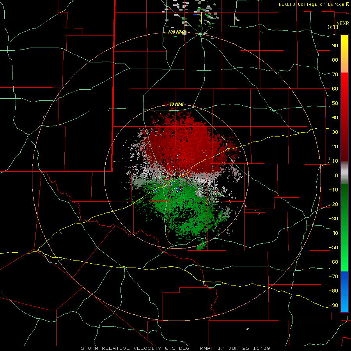Click the NEXR label above the scale

click(342, 23)
